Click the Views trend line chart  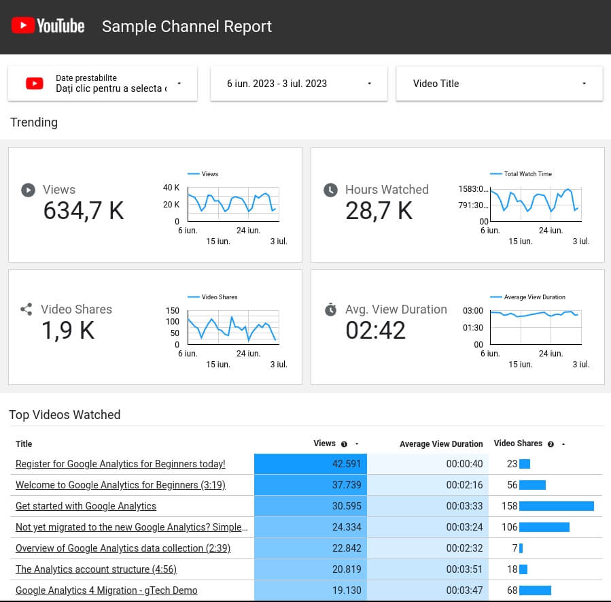tap(232, 203)
